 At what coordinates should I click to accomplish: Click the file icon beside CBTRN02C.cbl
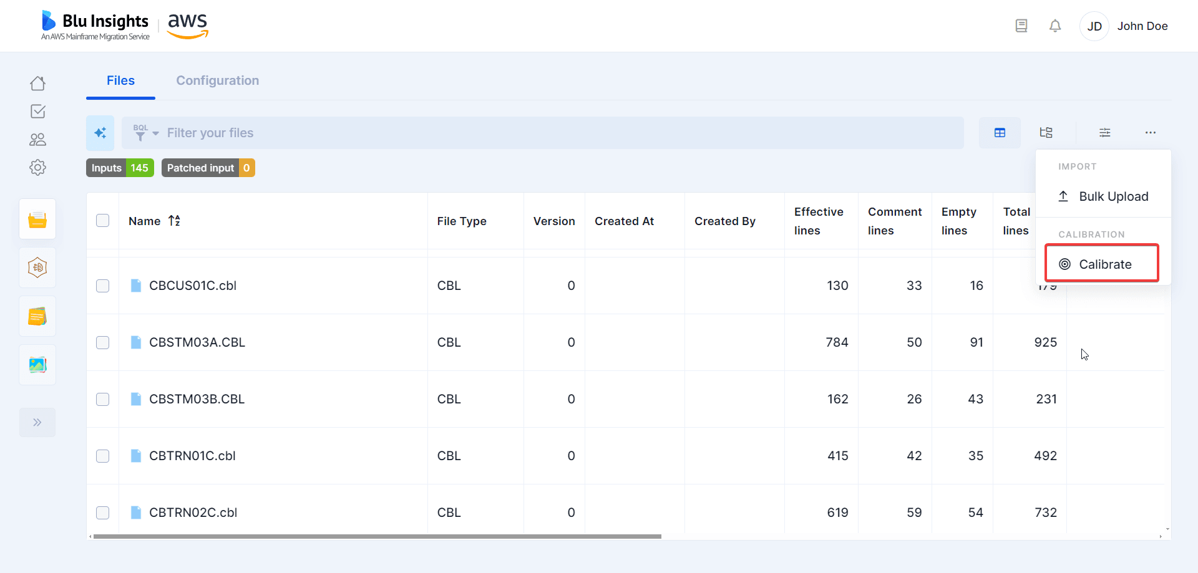pos(135,513)
